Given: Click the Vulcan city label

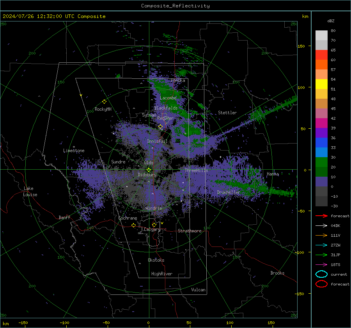Looking at the screenshot, I should [x=199, y=290].
